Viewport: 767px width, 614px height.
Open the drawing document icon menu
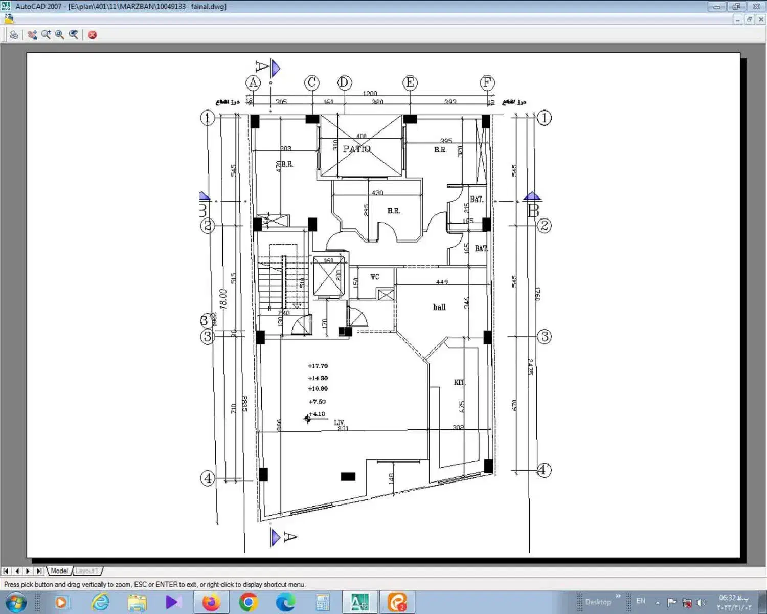(x=9, y=19)
